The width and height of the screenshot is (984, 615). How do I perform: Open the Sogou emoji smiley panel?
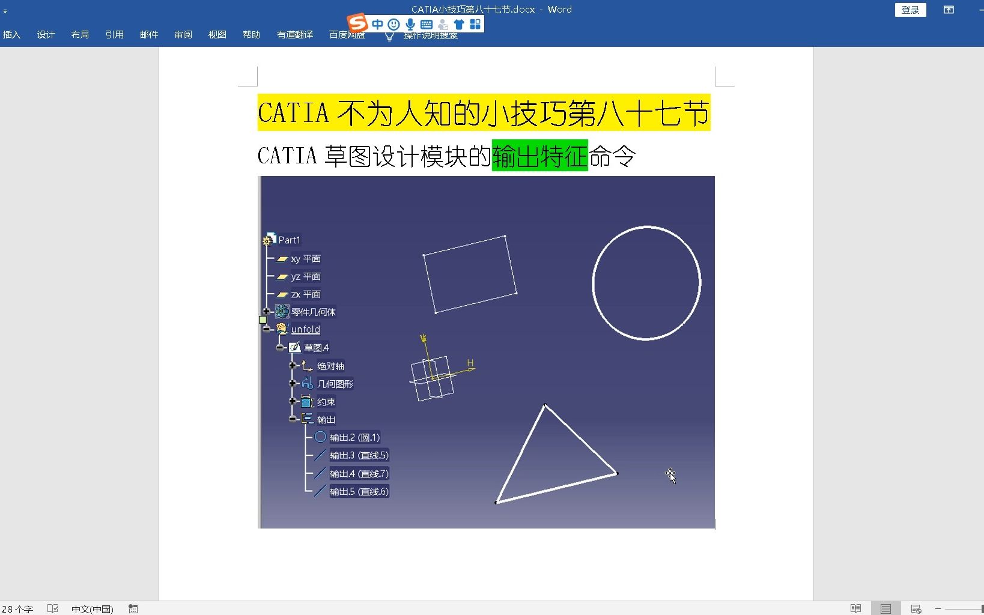pyautogui.click(x=393, y=24)
